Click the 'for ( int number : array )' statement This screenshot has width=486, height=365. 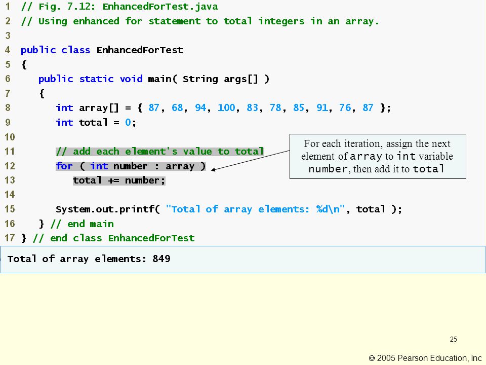point(131,166)
